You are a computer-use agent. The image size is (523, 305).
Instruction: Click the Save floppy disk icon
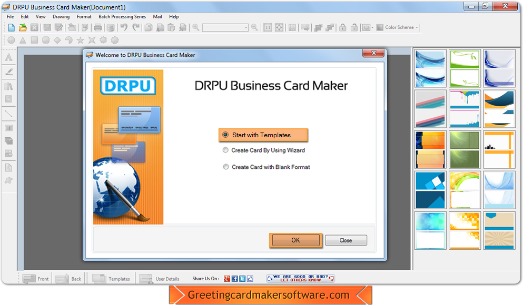(x=47, y=27)
